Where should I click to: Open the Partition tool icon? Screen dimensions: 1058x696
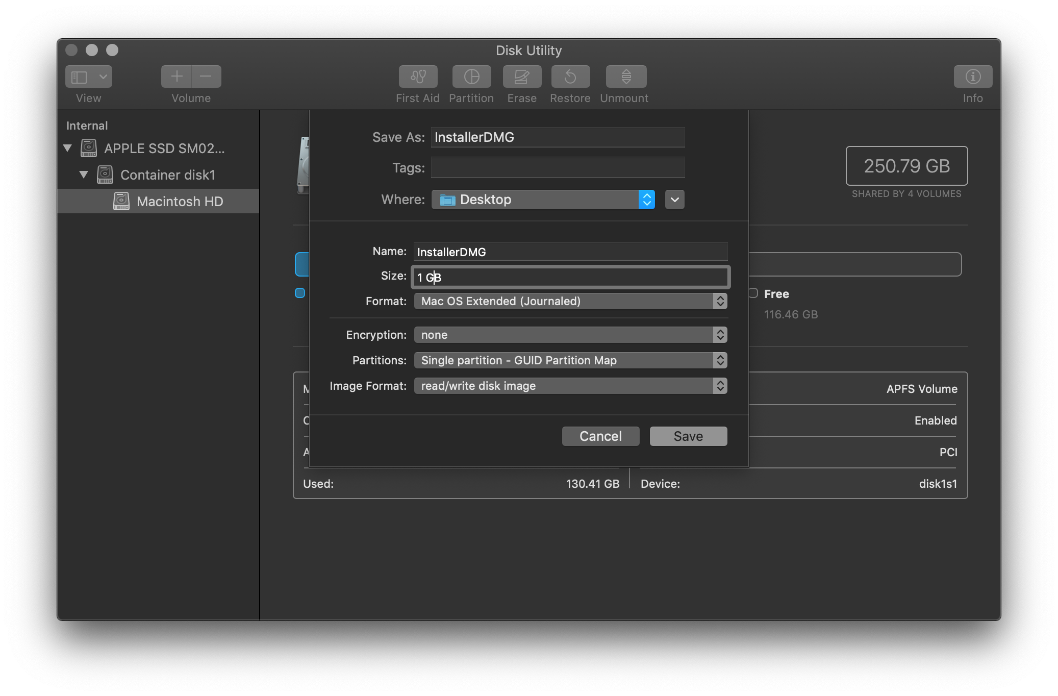pyautogui.click(x=471, y=77)
